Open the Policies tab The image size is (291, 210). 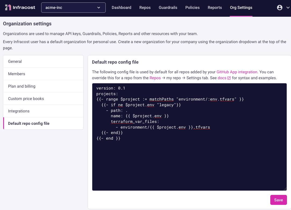(193, 8)
